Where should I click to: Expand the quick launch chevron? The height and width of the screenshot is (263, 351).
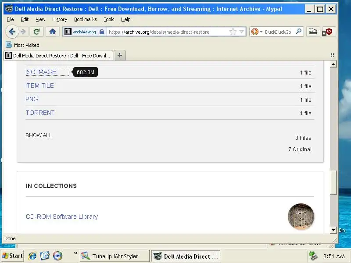(75, 253)
